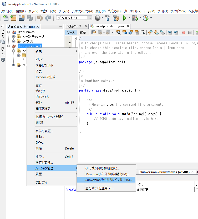Open the リファクタリング(A) menu
This screenshot has width=198, height=219.
[x=82, y=11]
